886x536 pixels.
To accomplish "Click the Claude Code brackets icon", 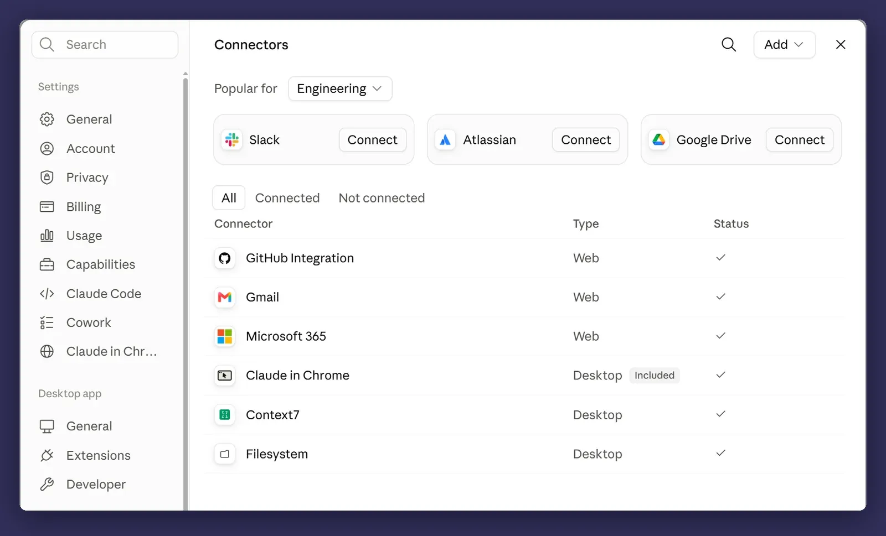I will tap(47, 294).
